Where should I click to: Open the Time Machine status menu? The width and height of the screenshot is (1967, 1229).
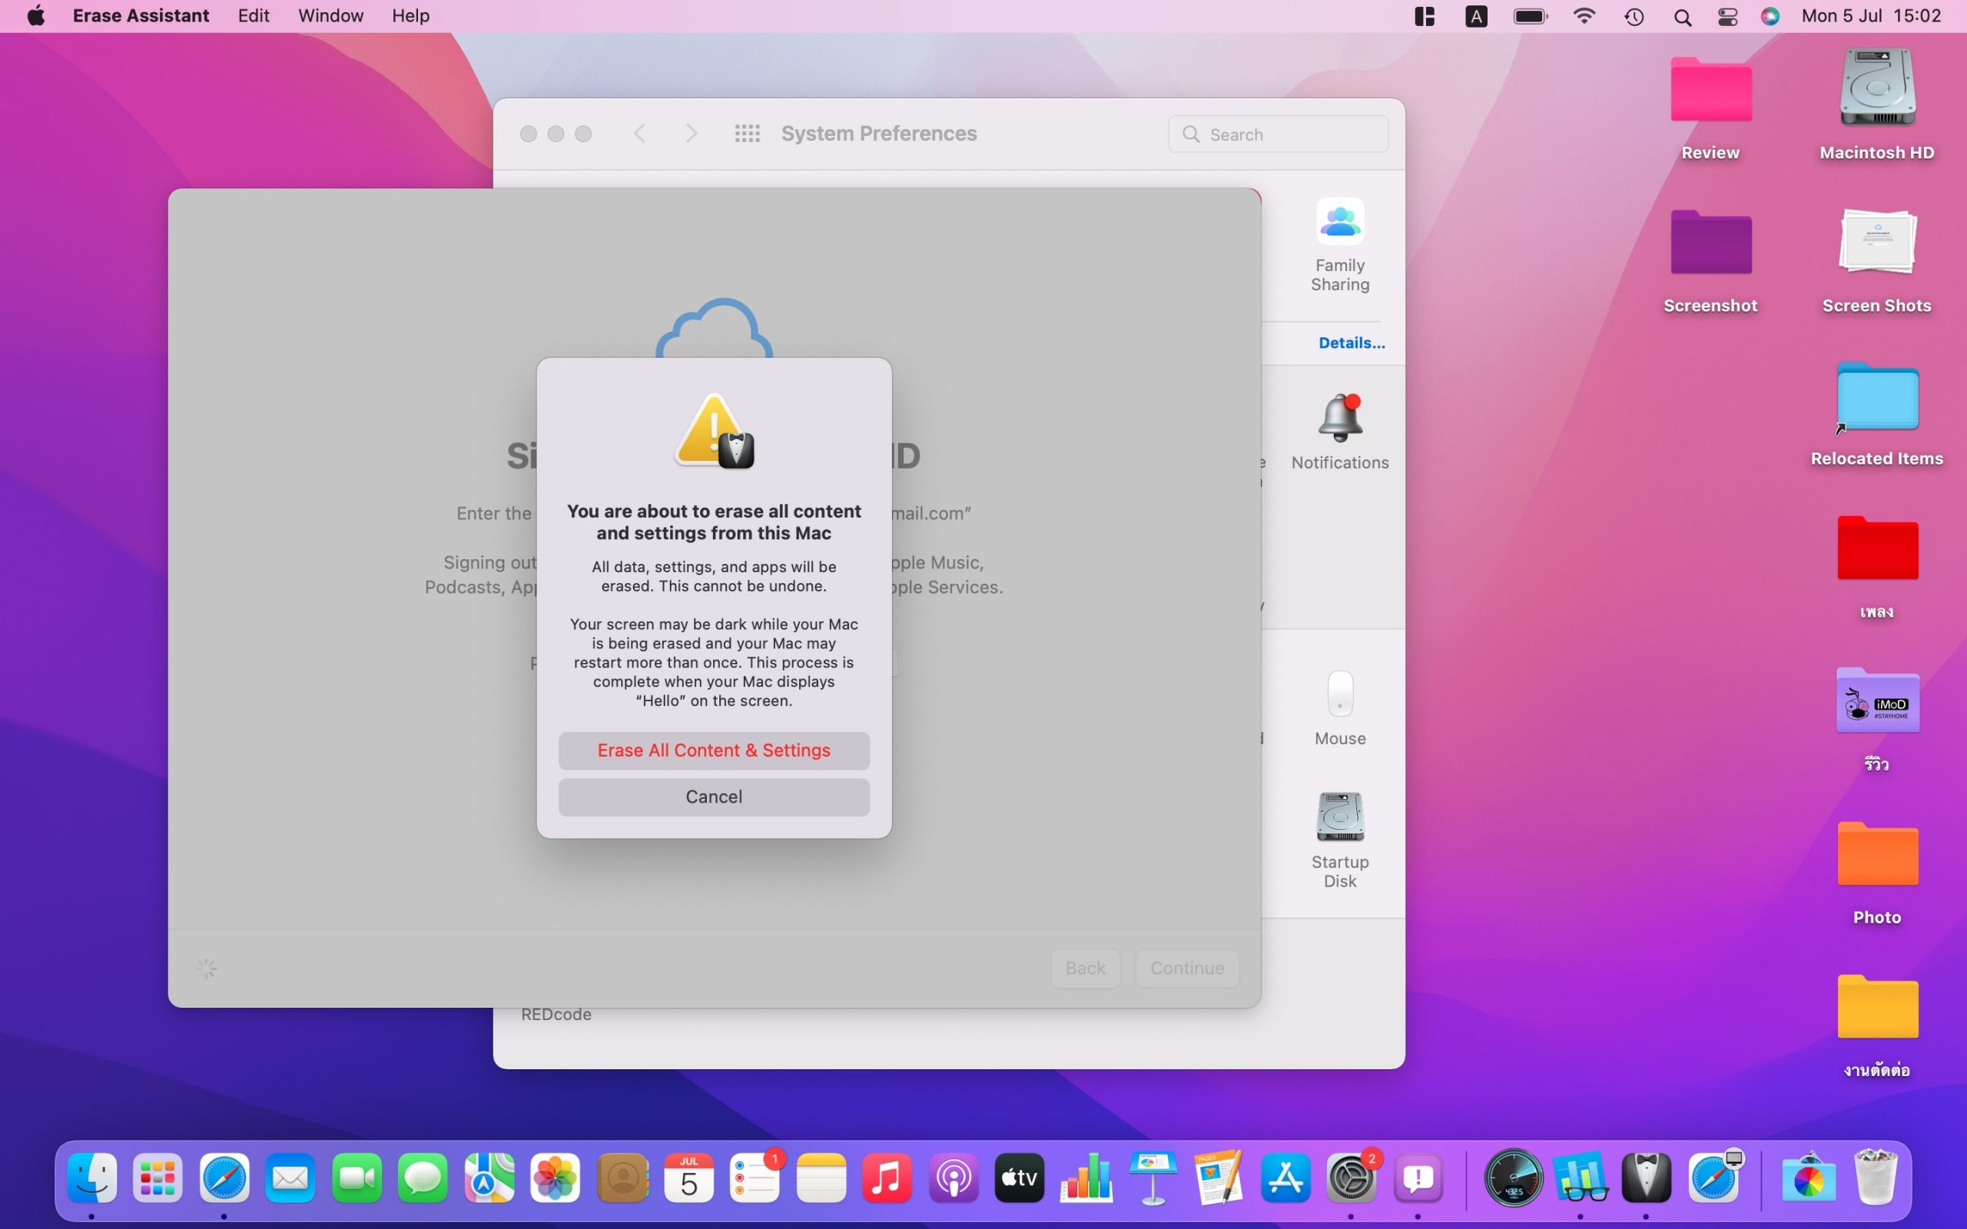tap(1634, 16)
